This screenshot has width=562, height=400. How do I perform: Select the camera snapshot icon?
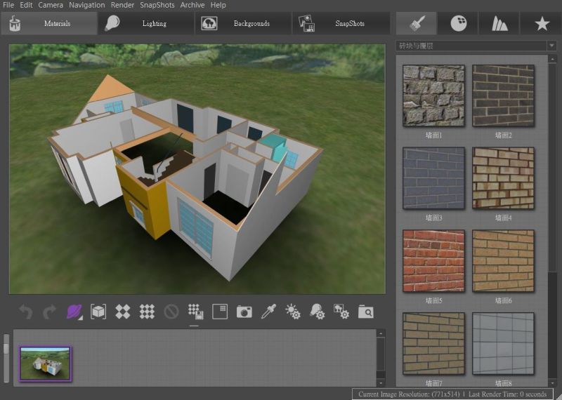(x=244, y=312)
